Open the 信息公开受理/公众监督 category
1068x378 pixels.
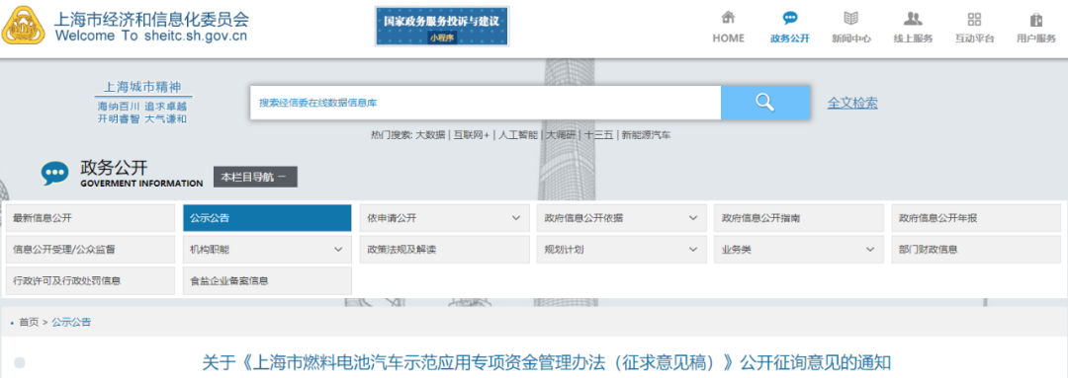pos(90,250)
